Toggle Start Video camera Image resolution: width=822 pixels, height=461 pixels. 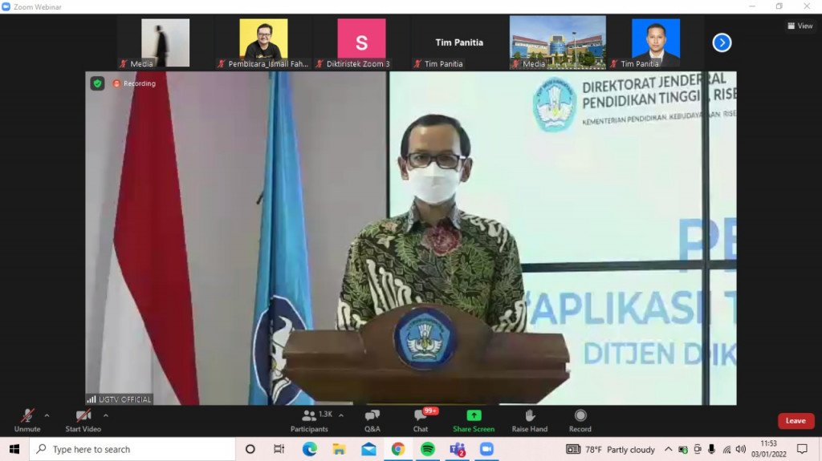tap(83, 421)
